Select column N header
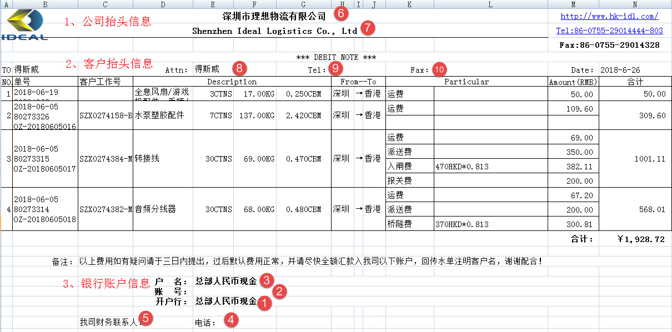The image size is (672, 332). coord(634,4)
